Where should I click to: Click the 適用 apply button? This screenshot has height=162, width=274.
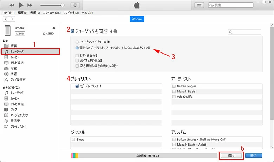(x=231, y=155)
